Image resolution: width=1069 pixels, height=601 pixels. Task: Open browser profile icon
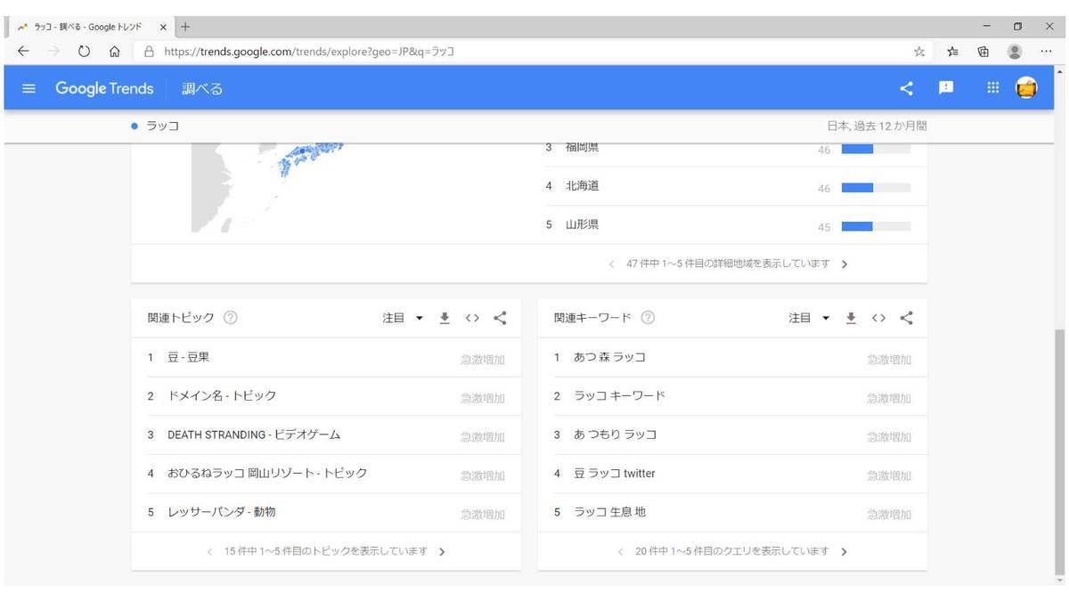coord(1015,52)
